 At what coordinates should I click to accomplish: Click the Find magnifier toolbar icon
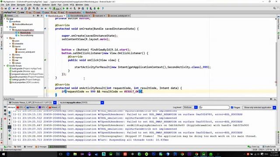coord(34,8)
